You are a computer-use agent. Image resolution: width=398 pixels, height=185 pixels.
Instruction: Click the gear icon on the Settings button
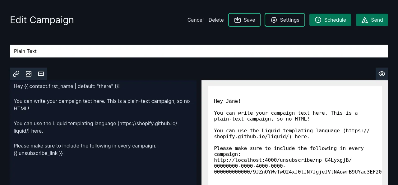point(274,20)
